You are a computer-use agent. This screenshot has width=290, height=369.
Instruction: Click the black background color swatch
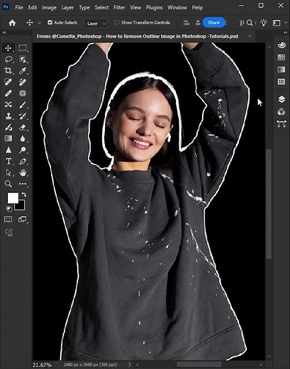pos(21,206)
